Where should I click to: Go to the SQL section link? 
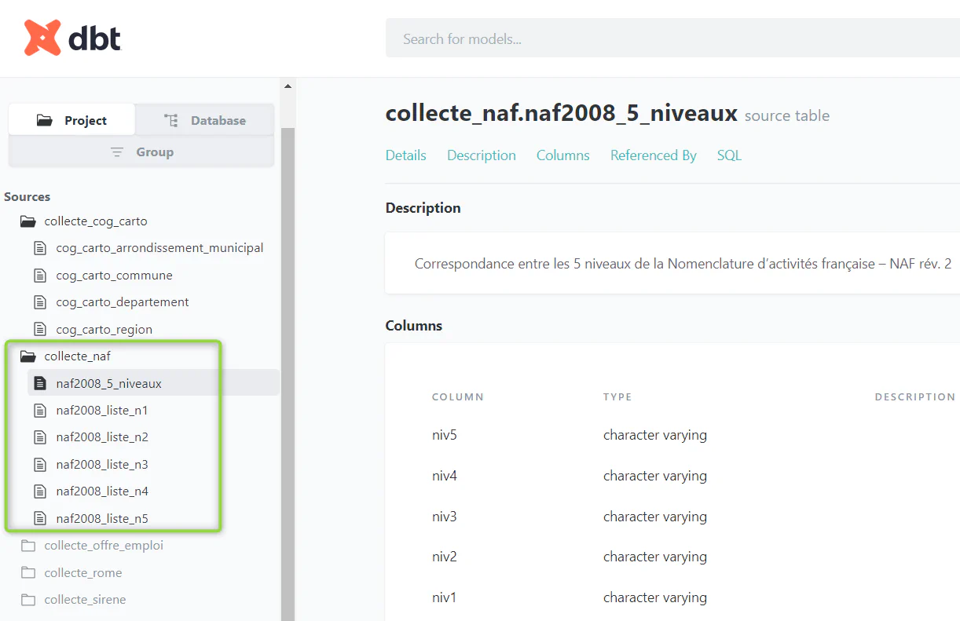click(729, 155)
